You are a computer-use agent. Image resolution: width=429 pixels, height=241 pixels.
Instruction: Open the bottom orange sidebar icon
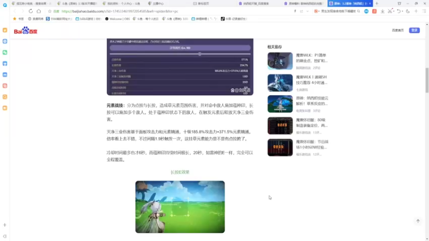click(5, 108)
